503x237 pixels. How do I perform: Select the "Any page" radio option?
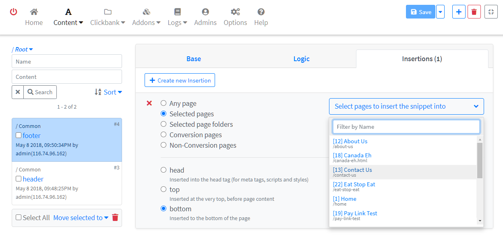pyautogui.click(x=164, y=103)
